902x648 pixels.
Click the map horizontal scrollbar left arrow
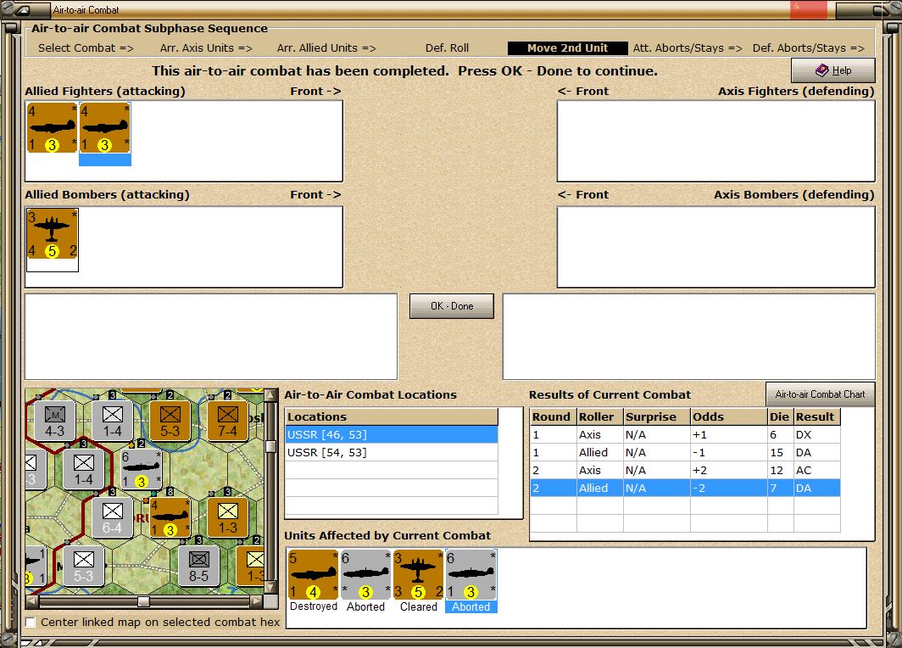click(32, 601)
